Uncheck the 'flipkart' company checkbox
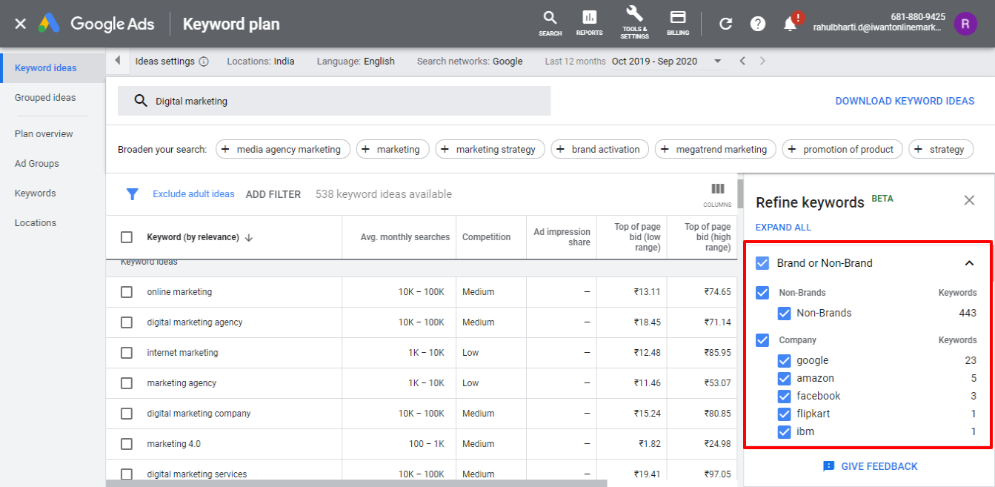Viewport: 995px width, 487px height. (x=785, y=414)
